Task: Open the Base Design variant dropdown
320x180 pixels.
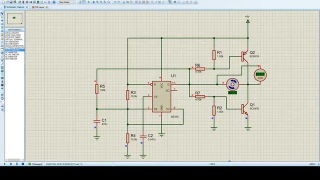Action: pyautogui.click(x=66, y=2)
